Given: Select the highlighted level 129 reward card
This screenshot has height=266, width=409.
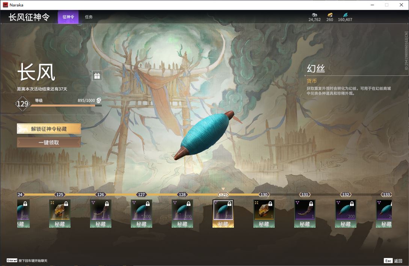Looking at the screenshot, I should coord(223,213).
